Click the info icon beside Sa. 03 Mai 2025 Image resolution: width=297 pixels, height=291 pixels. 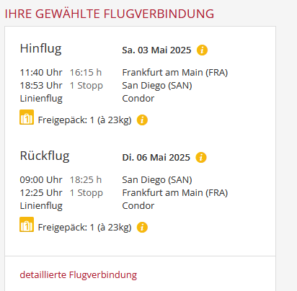pyautogui.click(x=202, y=50)
